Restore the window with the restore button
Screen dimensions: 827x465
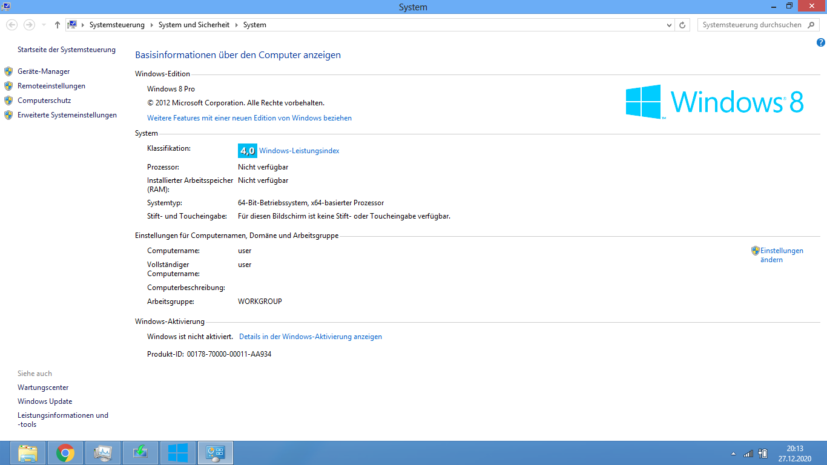pos(789,5)
